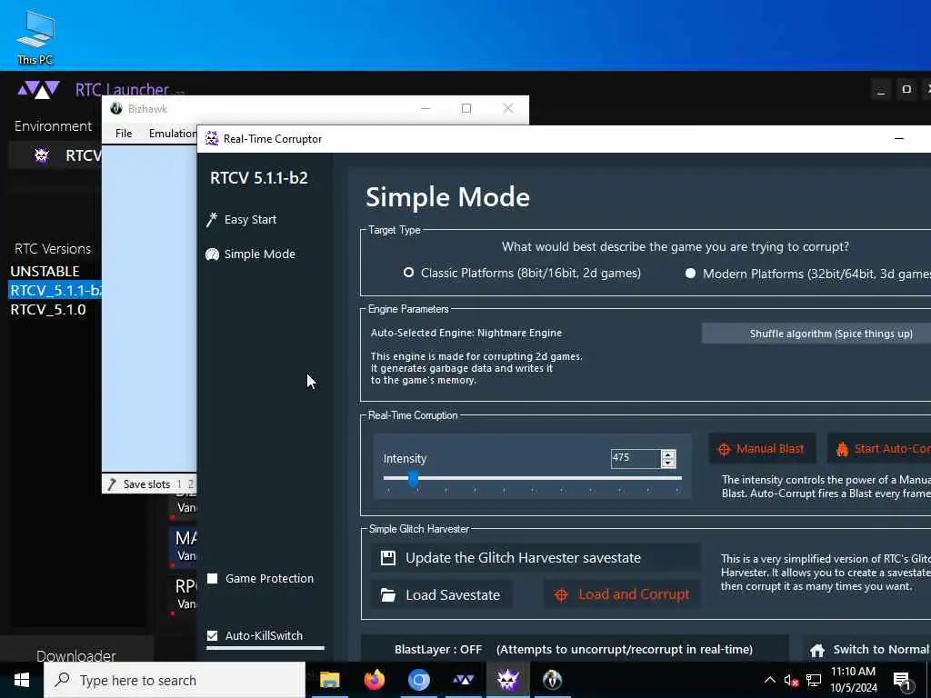
Task: Open the Downloader section in RTC Launcher
Action: pyautogui.click(x=76, y=655)
